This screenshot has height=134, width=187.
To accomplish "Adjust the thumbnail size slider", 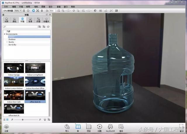I will [23, 120].
